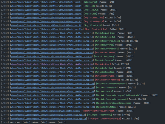Click the red [Mat3x3::MulMat4x4] test name
The height and width of the screenshot is (124, 165).
106,52
